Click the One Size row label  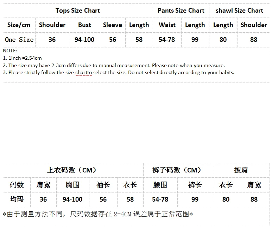(x=19, y=40)
